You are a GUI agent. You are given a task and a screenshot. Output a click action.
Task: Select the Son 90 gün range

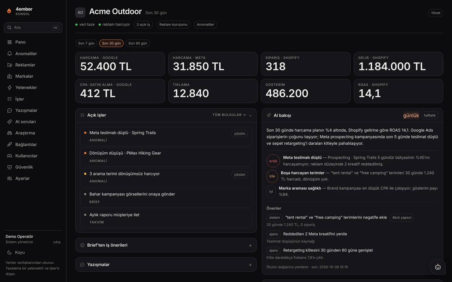tap(138, 43)
